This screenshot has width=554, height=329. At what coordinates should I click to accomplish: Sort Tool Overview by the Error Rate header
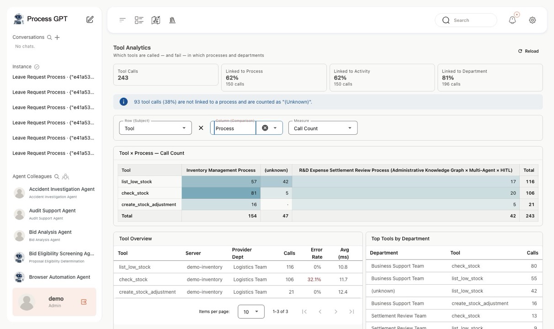(x=316, y=253)
